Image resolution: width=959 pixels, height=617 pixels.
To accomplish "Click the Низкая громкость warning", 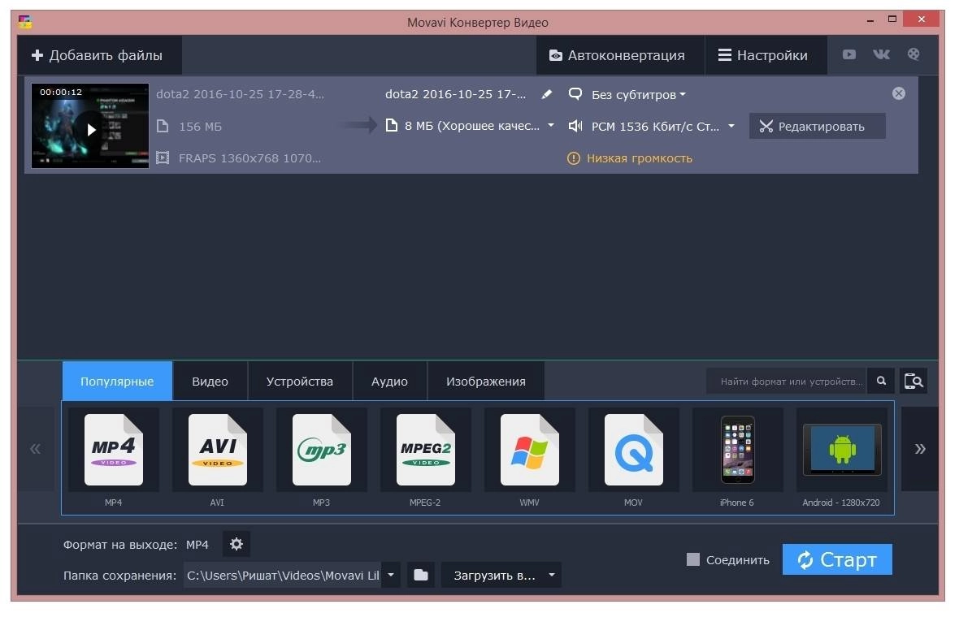I will click(639, 158).
